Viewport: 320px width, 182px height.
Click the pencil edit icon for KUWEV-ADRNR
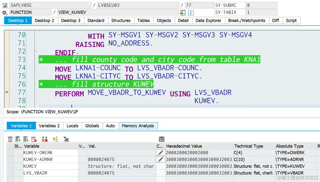(161, 160)
